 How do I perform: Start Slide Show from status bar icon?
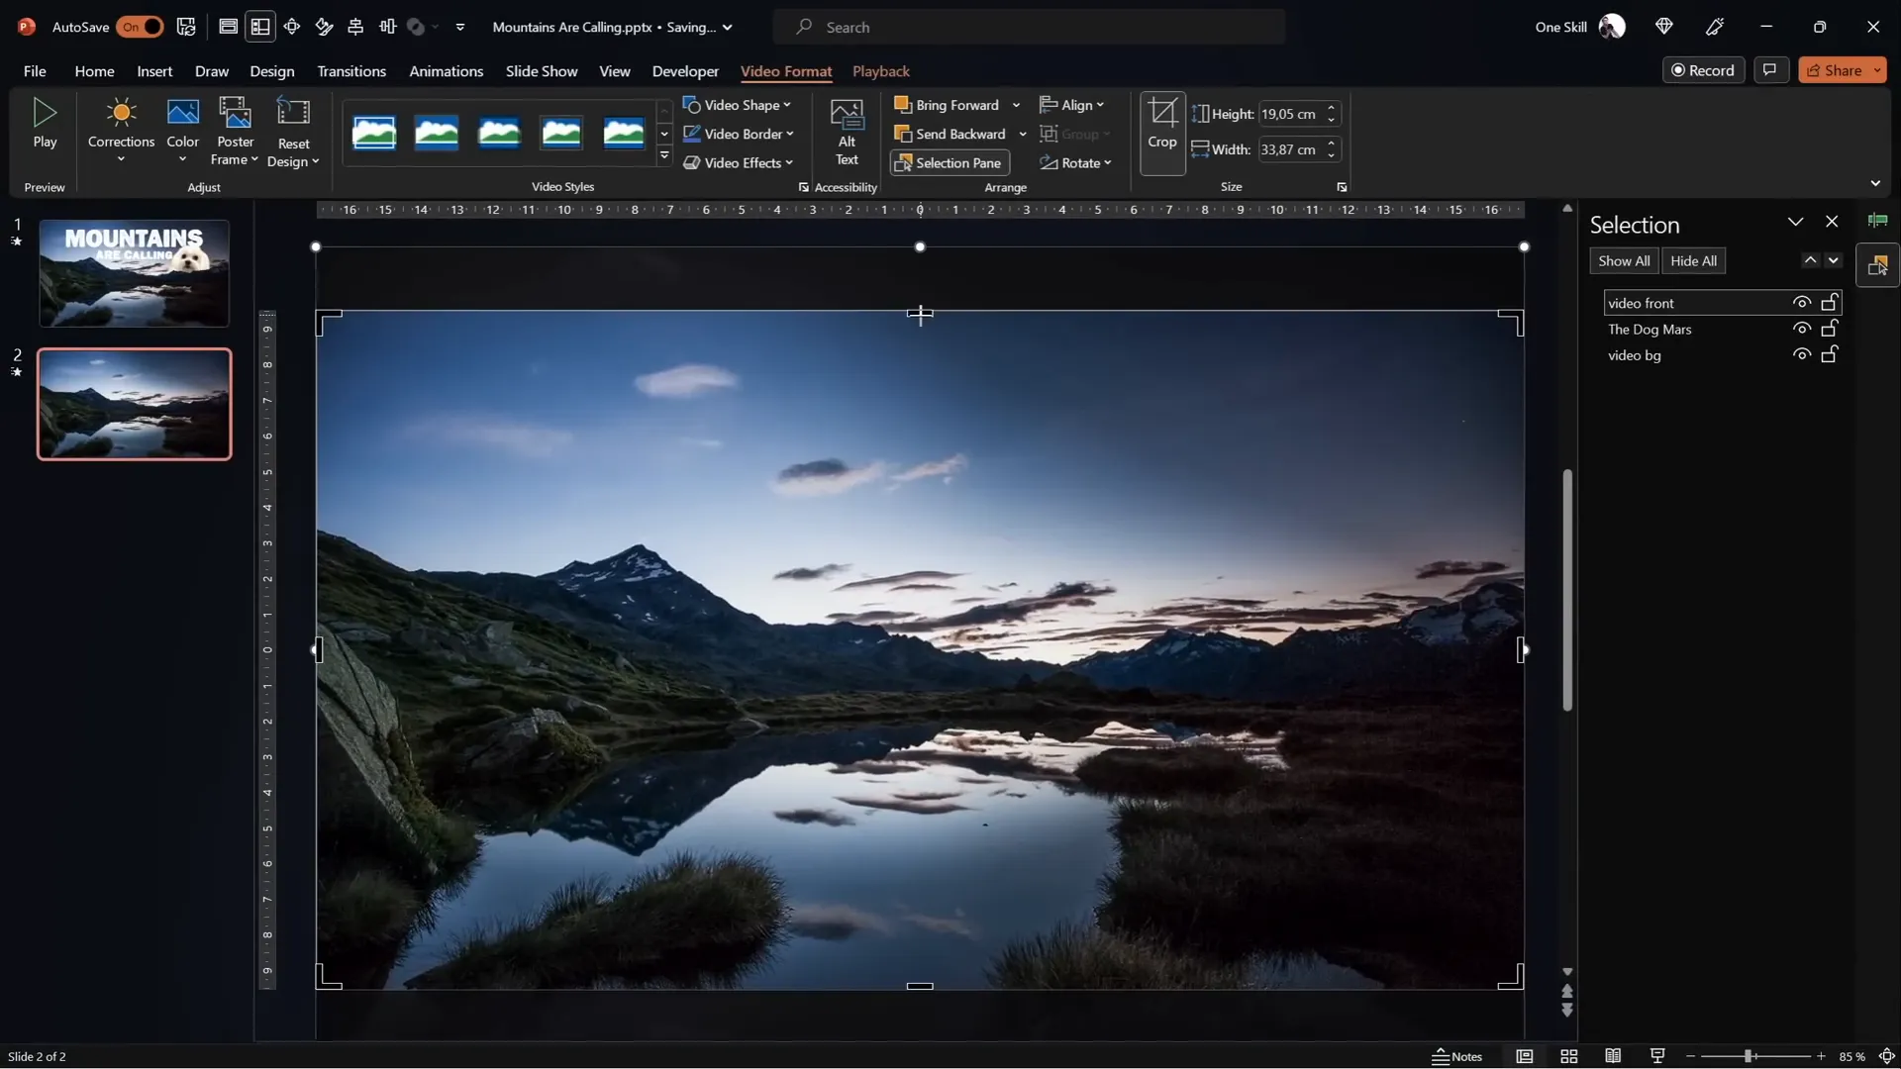1657,1056
